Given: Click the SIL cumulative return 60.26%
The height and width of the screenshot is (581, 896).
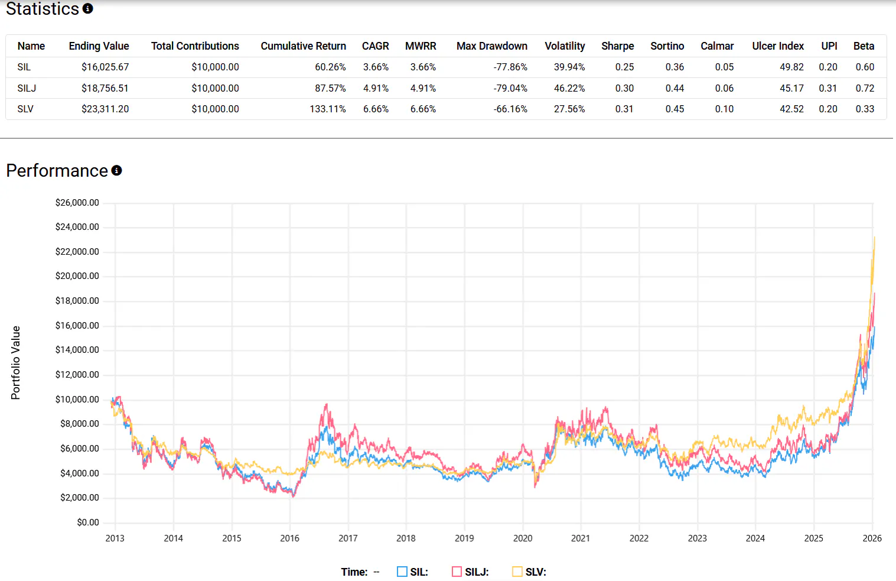Looking at the screenshot, I should click(x=331, y=67).
